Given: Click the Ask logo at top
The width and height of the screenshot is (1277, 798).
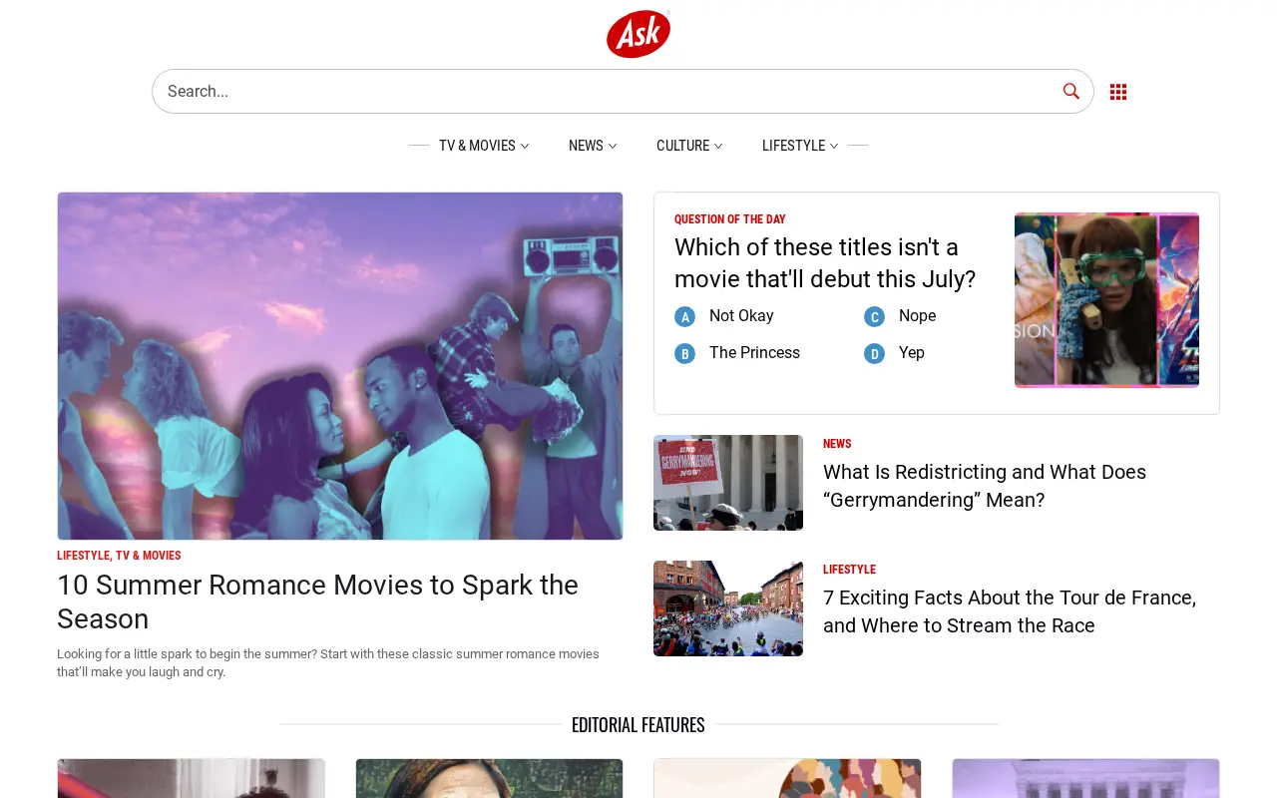Looking at the screenshot, I should coord(638,34).
